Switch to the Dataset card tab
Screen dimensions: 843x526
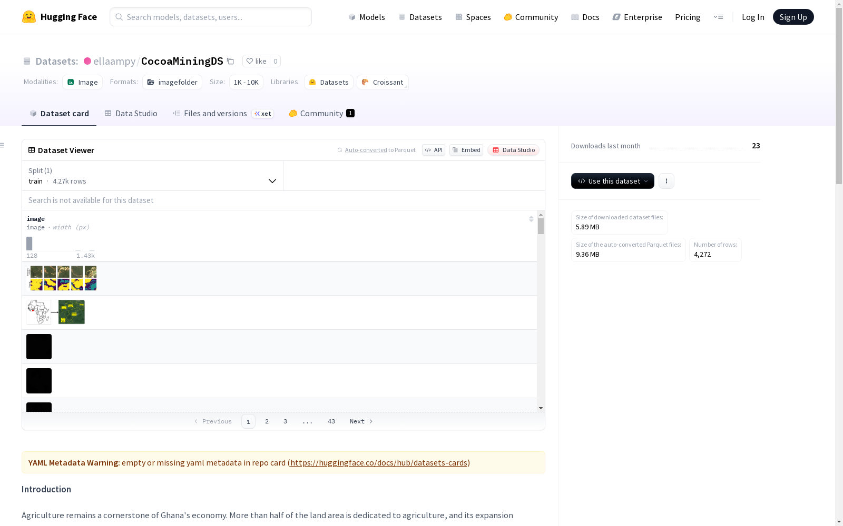59,114
